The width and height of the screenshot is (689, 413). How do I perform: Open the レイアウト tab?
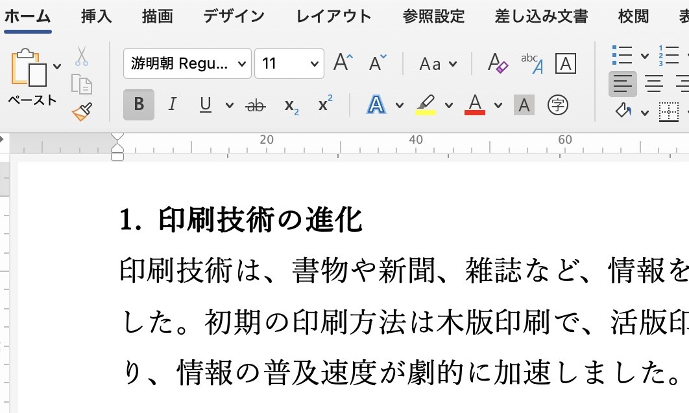pyautogui.click(x=333, y=17)
